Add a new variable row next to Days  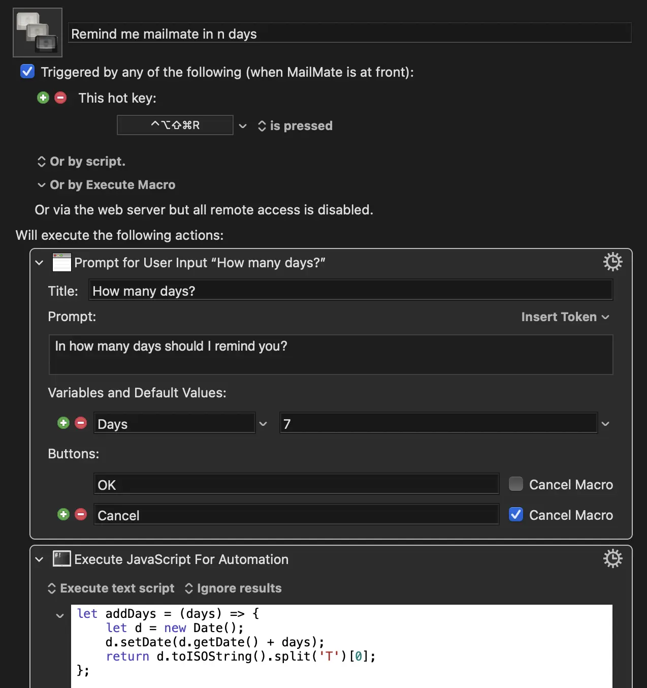tap(63, 423)
